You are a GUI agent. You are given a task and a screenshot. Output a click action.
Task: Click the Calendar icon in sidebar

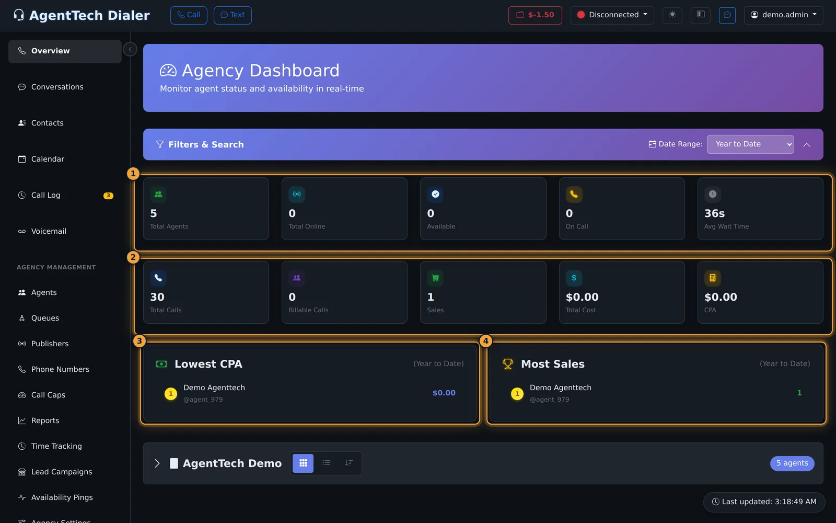[x=22, y=159]
